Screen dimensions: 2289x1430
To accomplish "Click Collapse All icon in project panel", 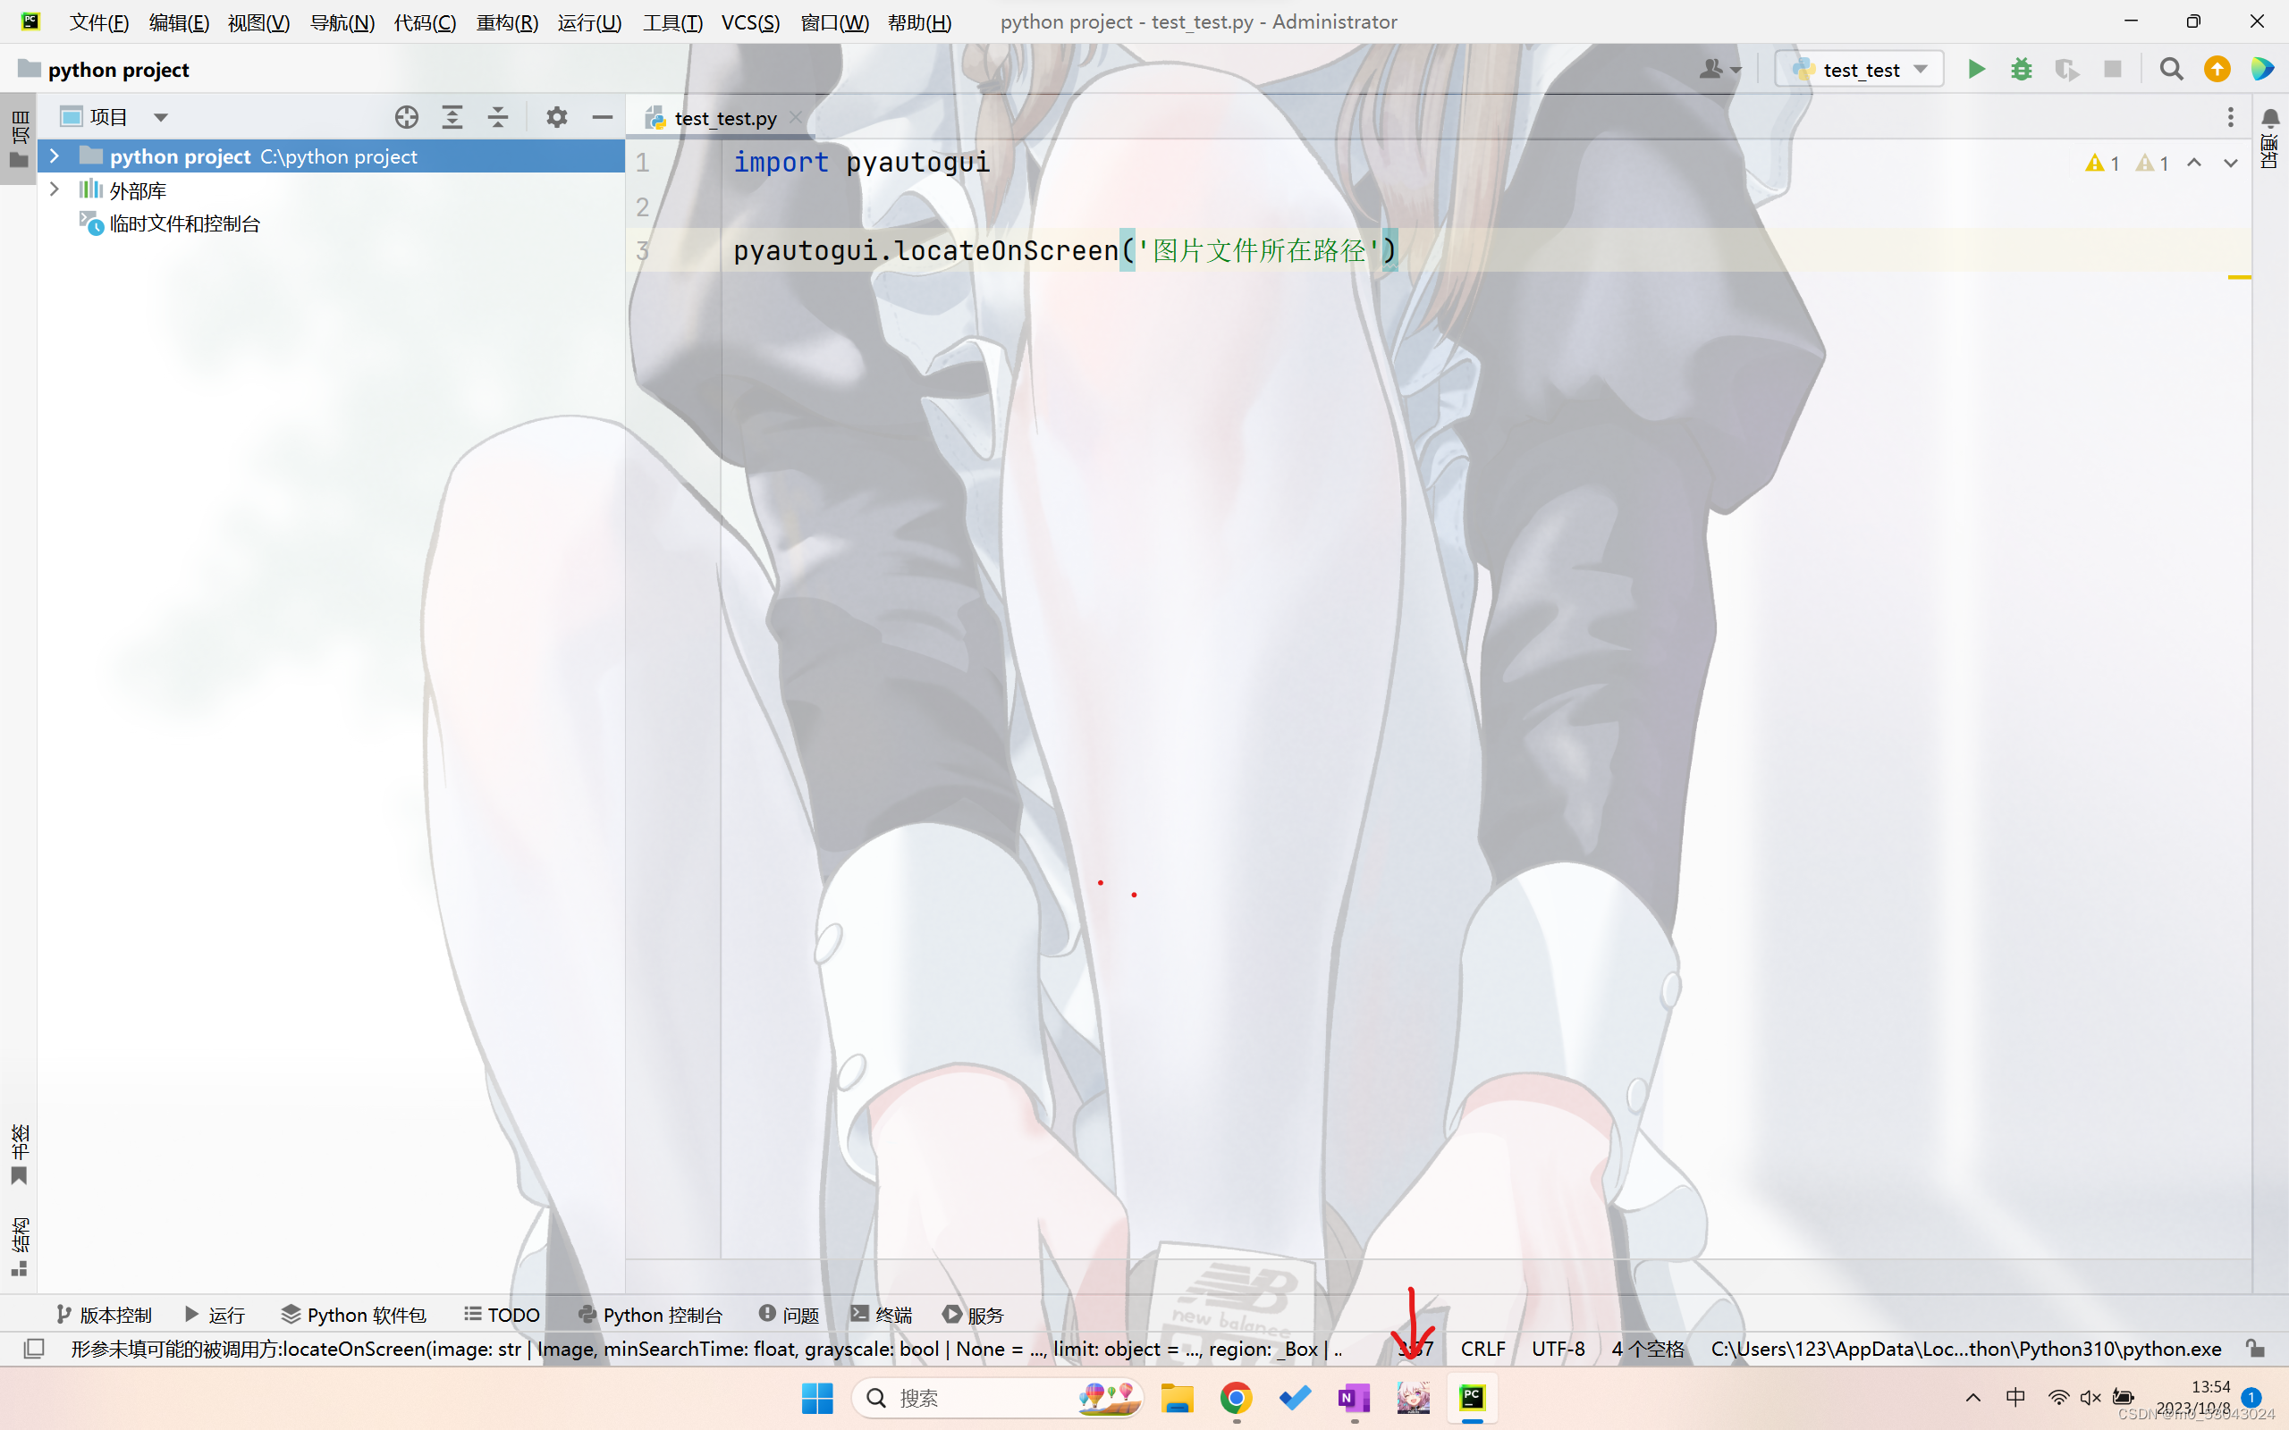I will click(x=497, y=117).
